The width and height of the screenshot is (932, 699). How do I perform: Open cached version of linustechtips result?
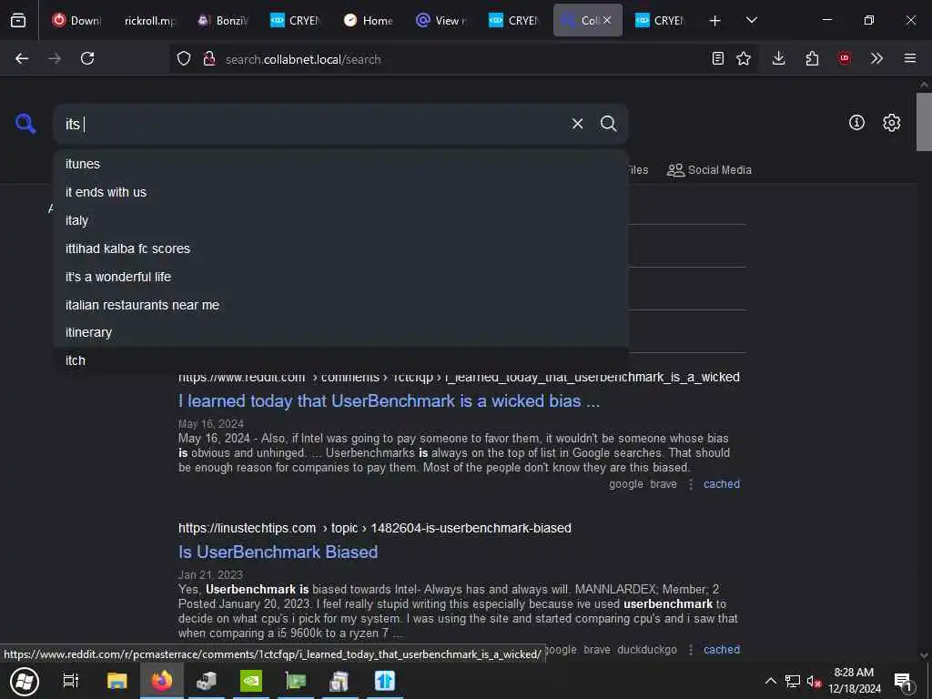(722, 649)
